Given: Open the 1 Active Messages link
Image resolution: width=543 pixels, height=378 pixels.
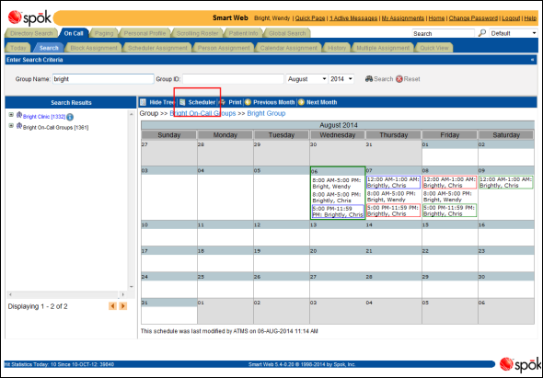Looking at the screenshot, I should (353, 18).
